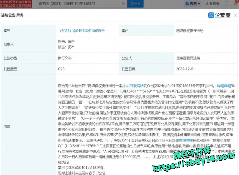Open the first 哔哩哔哩 link in content
Screen dimensions: 239x175
pos(224,86)
